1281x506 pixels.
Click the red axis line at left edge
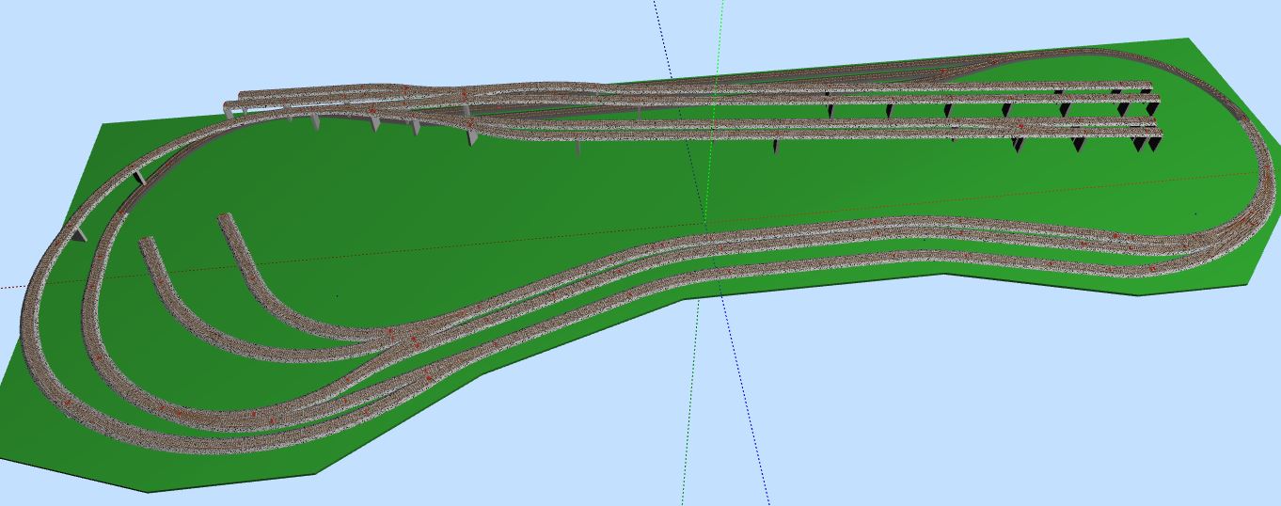click(x=11, y=286)
